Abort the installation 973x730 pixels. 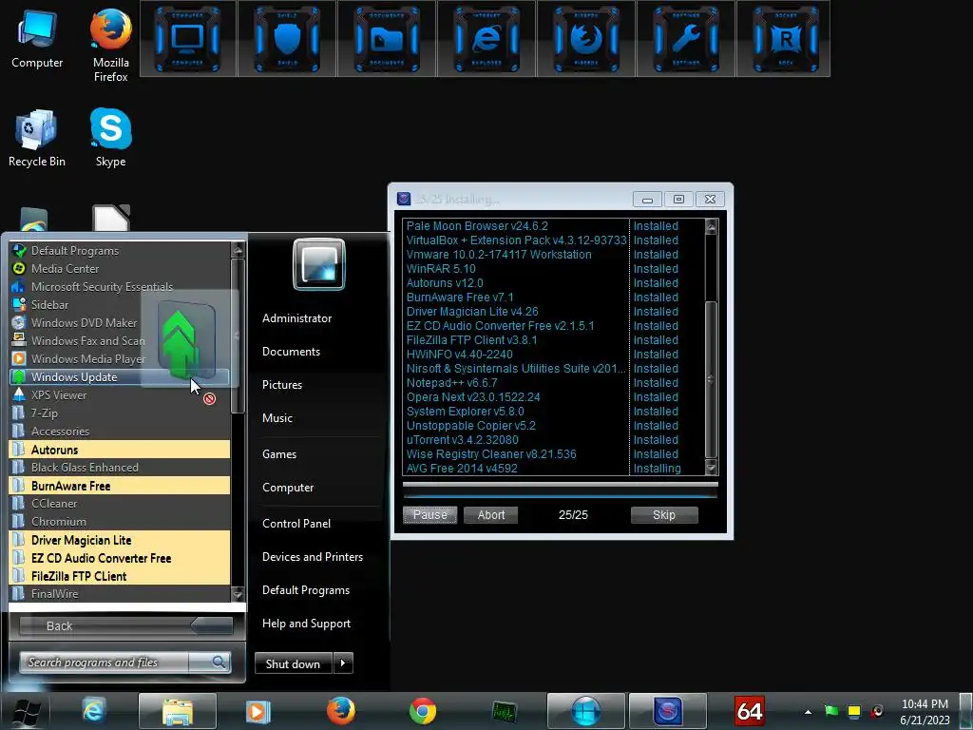tap(491, 514)
